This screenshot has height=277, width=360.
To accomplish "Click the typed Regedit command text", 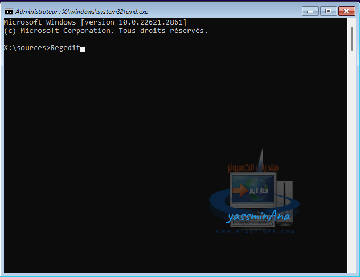I will coord(66,48).
